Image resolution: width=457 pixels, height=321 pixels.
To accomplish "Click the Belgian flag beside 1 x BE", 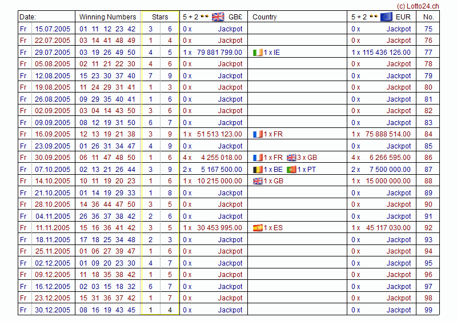I will point(258,170).
